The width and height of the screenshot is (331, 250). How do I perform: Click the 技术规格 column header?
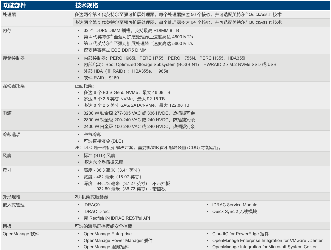pos(87,5)
